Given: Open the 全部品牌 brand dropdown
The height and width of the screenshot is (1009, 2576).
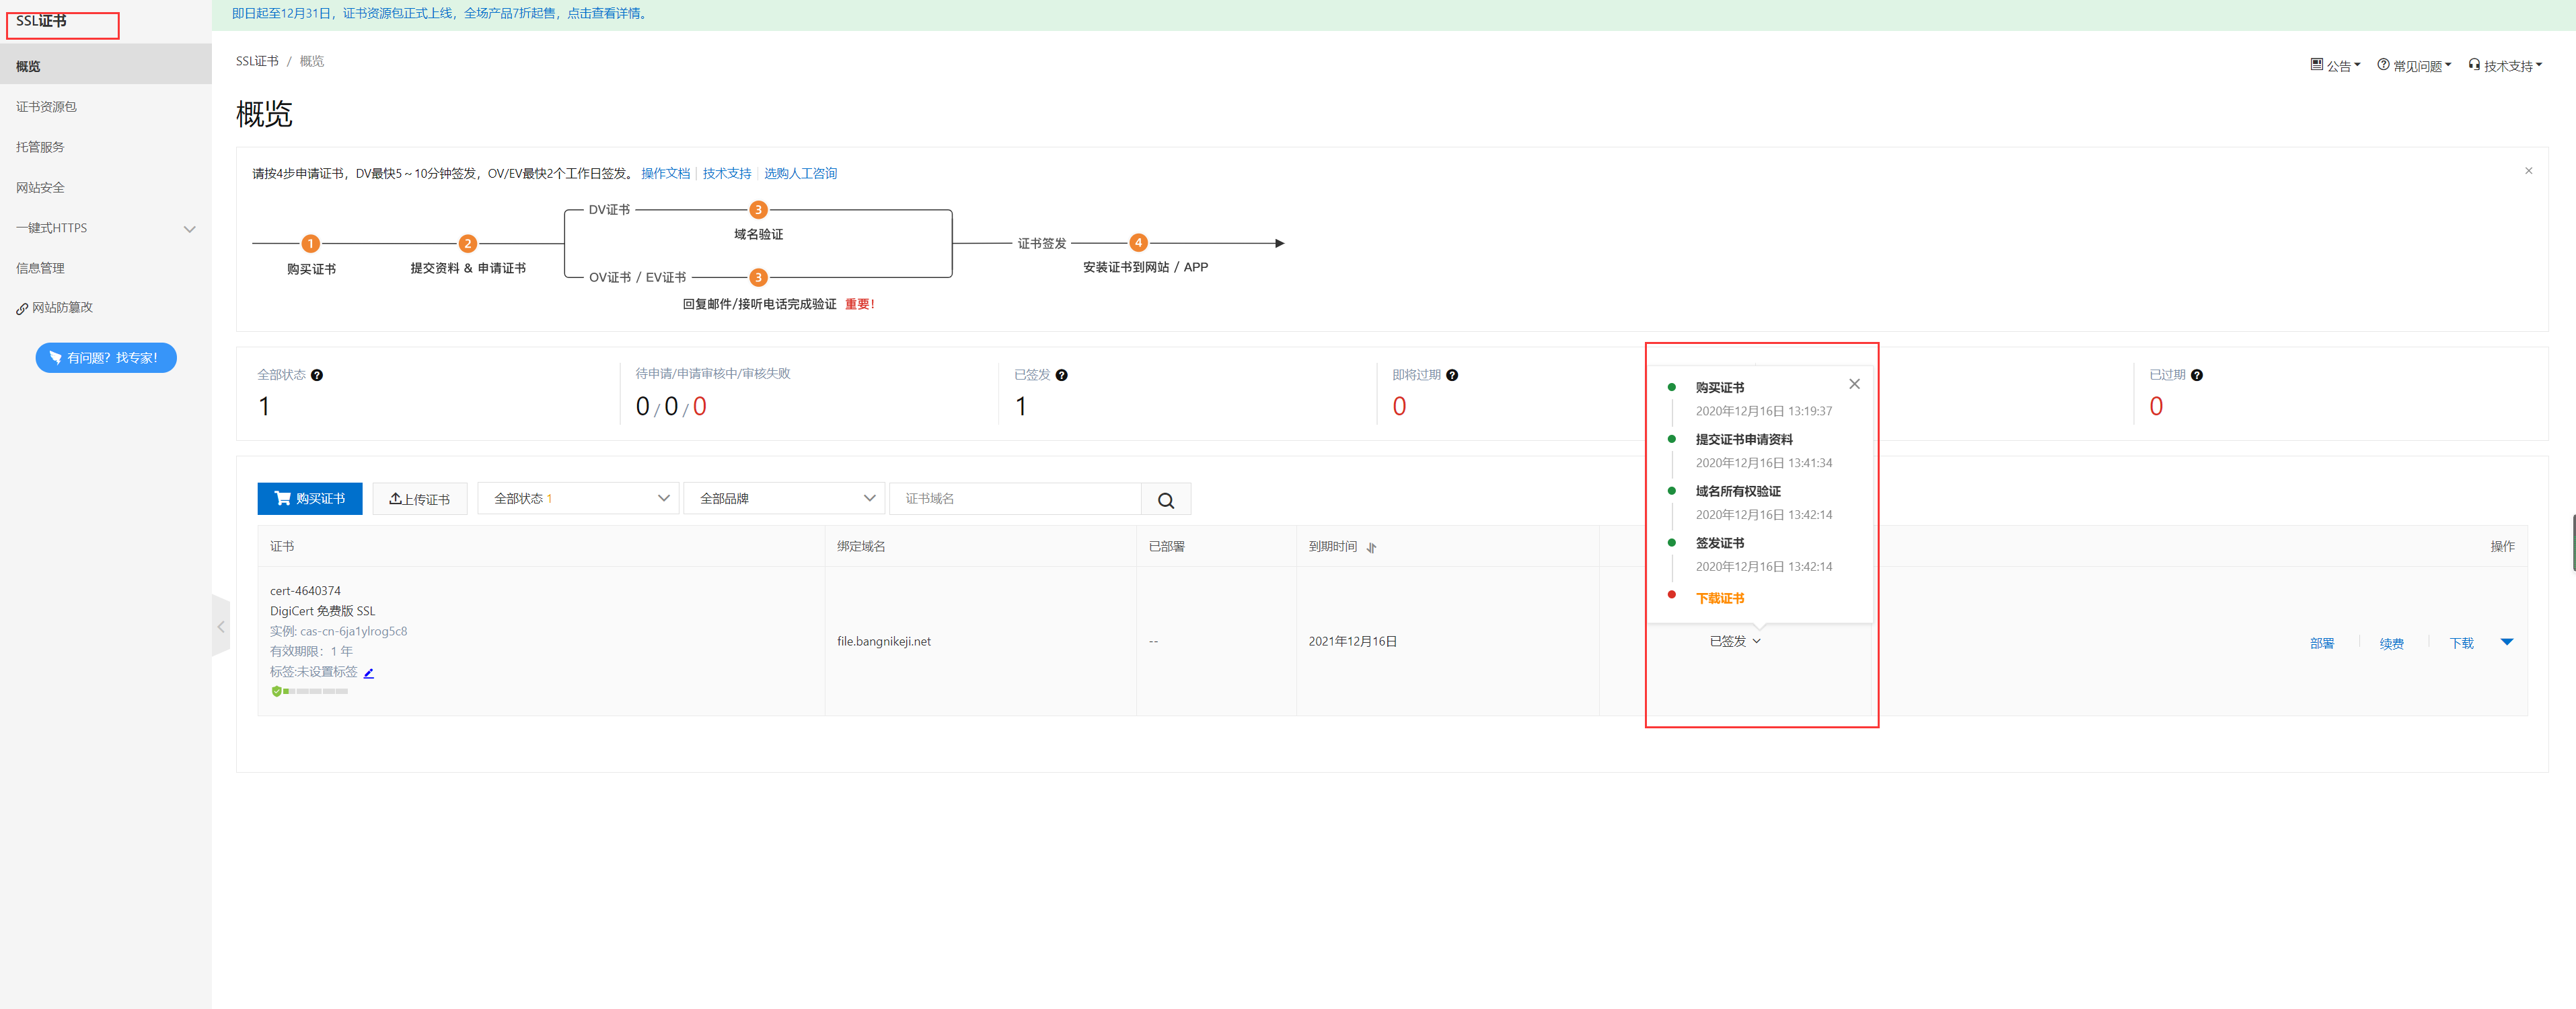Looking at the screenshot, I should pyautogui.click(x=784, y=499).
